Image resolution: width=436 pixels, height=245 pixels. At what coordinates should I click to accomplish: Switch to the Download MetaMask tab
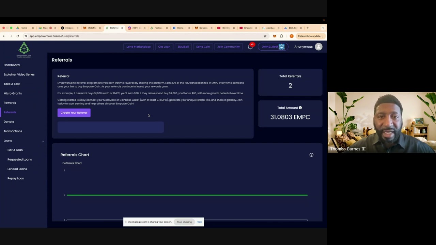203,28
